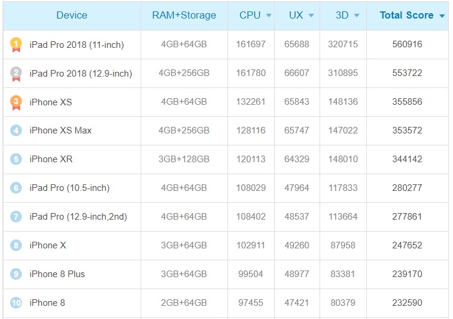This screenshot has height=319, width=453.
Task: Click iPhone X total score 247652
Action: coord(407,245)
